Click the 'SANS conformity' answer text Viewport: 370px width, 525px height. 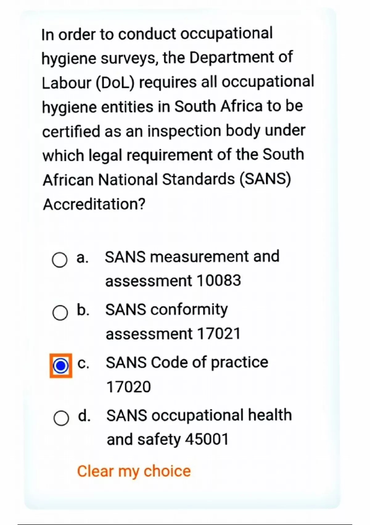166,310
